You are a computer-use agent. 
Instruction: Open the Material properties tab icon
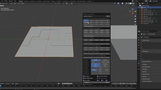click(139, 66)
